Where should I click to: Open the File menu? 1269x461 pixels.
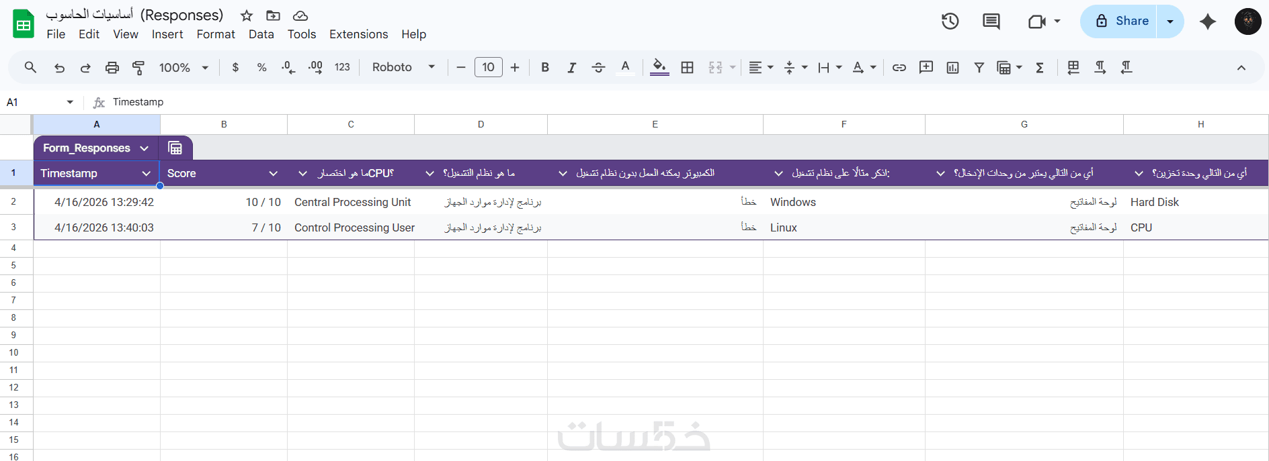click(x=56, y=34)
